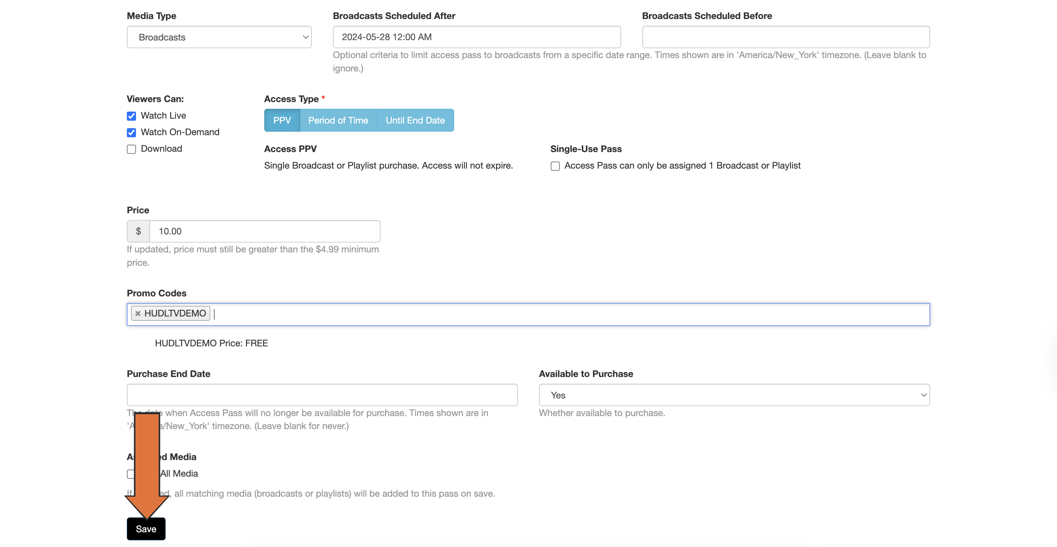This screenshot has height=547, width=1057.
Task: Toggle the Watch Live checkbox
Action: point(131,116)
